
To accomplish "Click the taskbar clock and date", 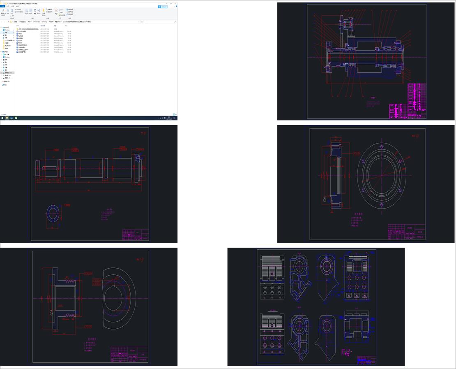I will (169, 118).
